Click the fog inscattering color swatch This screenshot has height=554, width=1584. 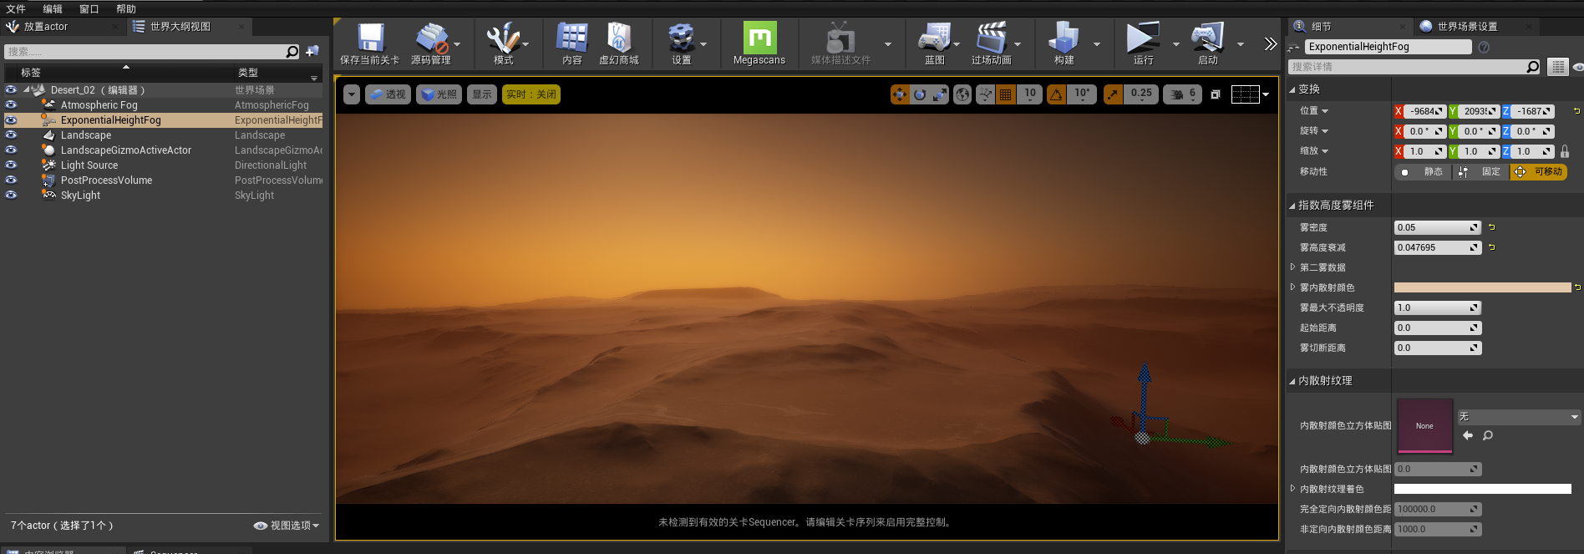[1483, 287]
